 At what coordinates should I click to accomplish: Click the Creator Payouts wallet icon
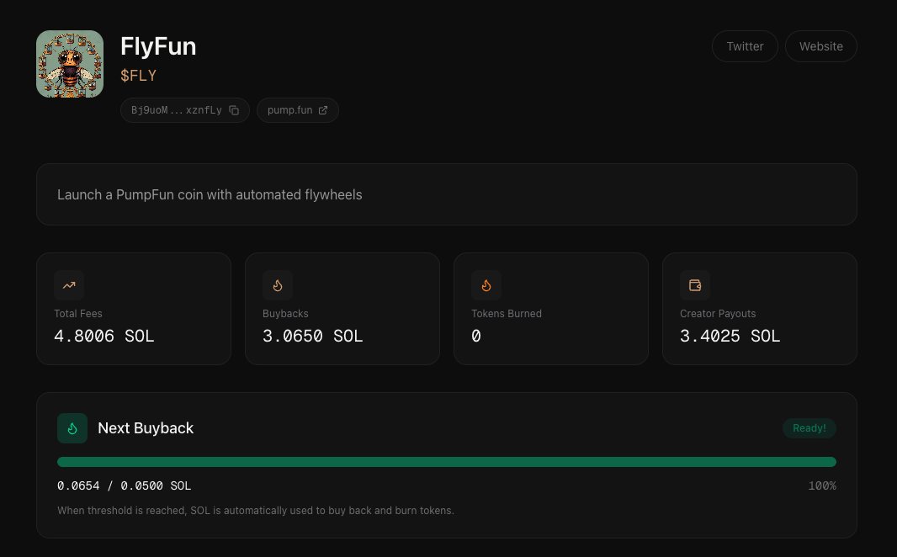pos(695,285)
